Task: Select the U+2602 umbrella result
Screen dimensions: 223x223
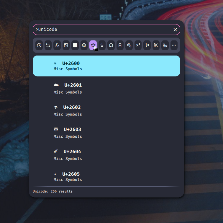Action: coord(106,111)
